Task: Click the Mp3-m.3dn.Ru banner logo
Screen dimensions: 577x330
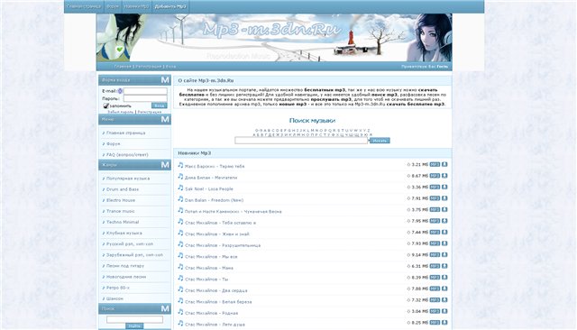Action: (x=271, y=30)
